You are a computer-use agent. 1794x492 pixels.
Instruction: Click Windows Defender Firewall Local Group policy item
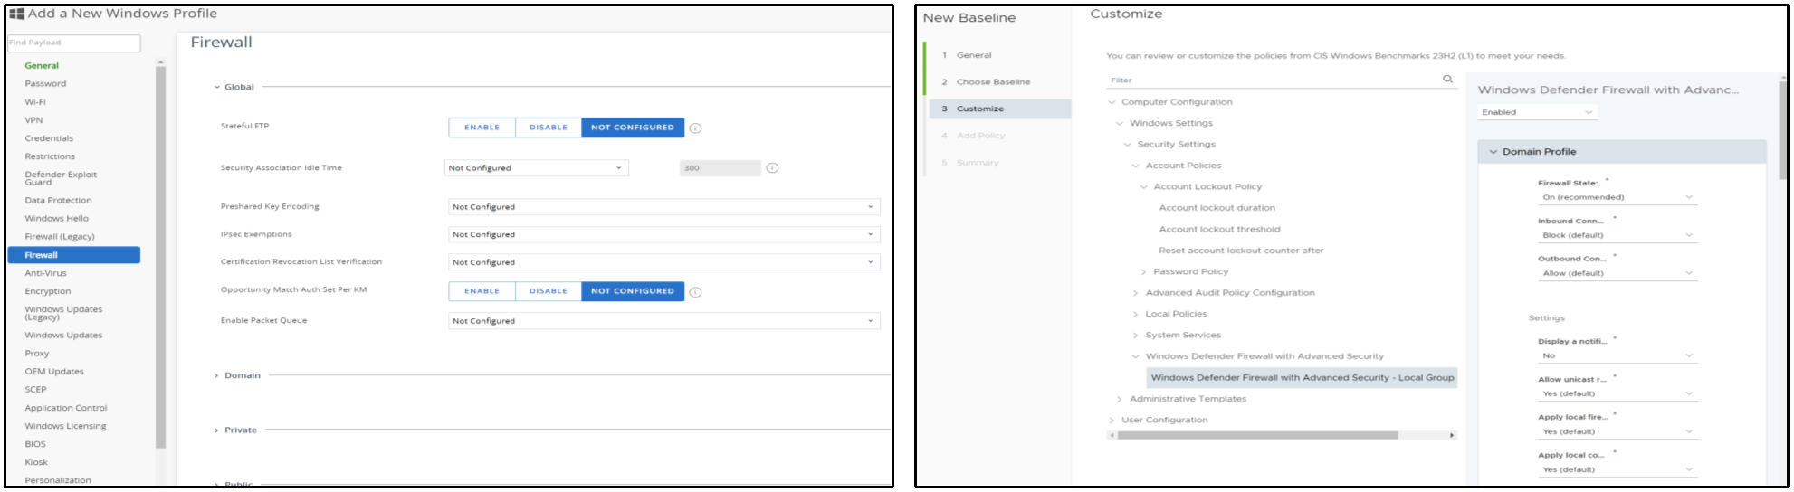point(1302,378)
